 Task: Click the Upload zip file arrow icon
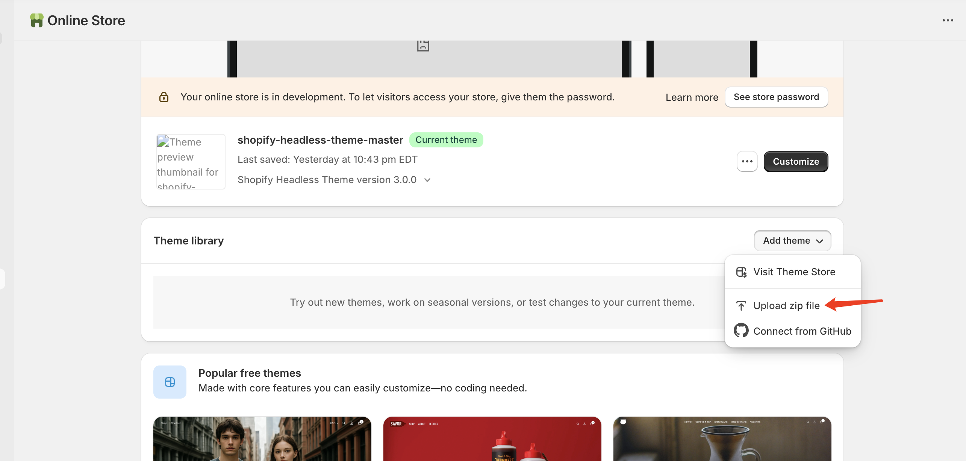[741, 306]
